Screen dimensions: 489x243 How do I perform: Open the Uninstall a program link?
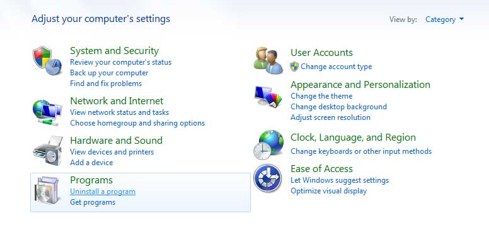pyautogui.click(x=103, y=192)
